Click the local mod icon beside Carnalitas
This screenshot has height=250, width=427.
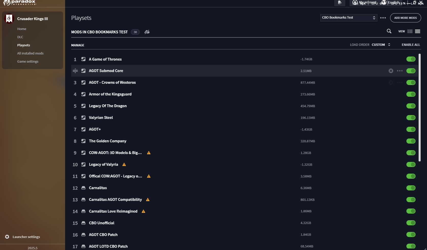pyautogui.click(x=83, y=188)
